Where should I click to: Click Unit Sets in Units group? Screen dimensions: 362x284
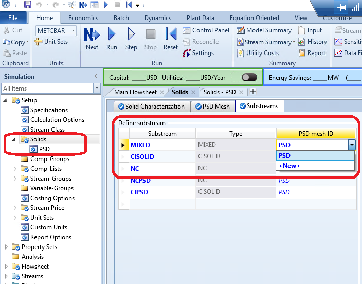coord(51,42)
